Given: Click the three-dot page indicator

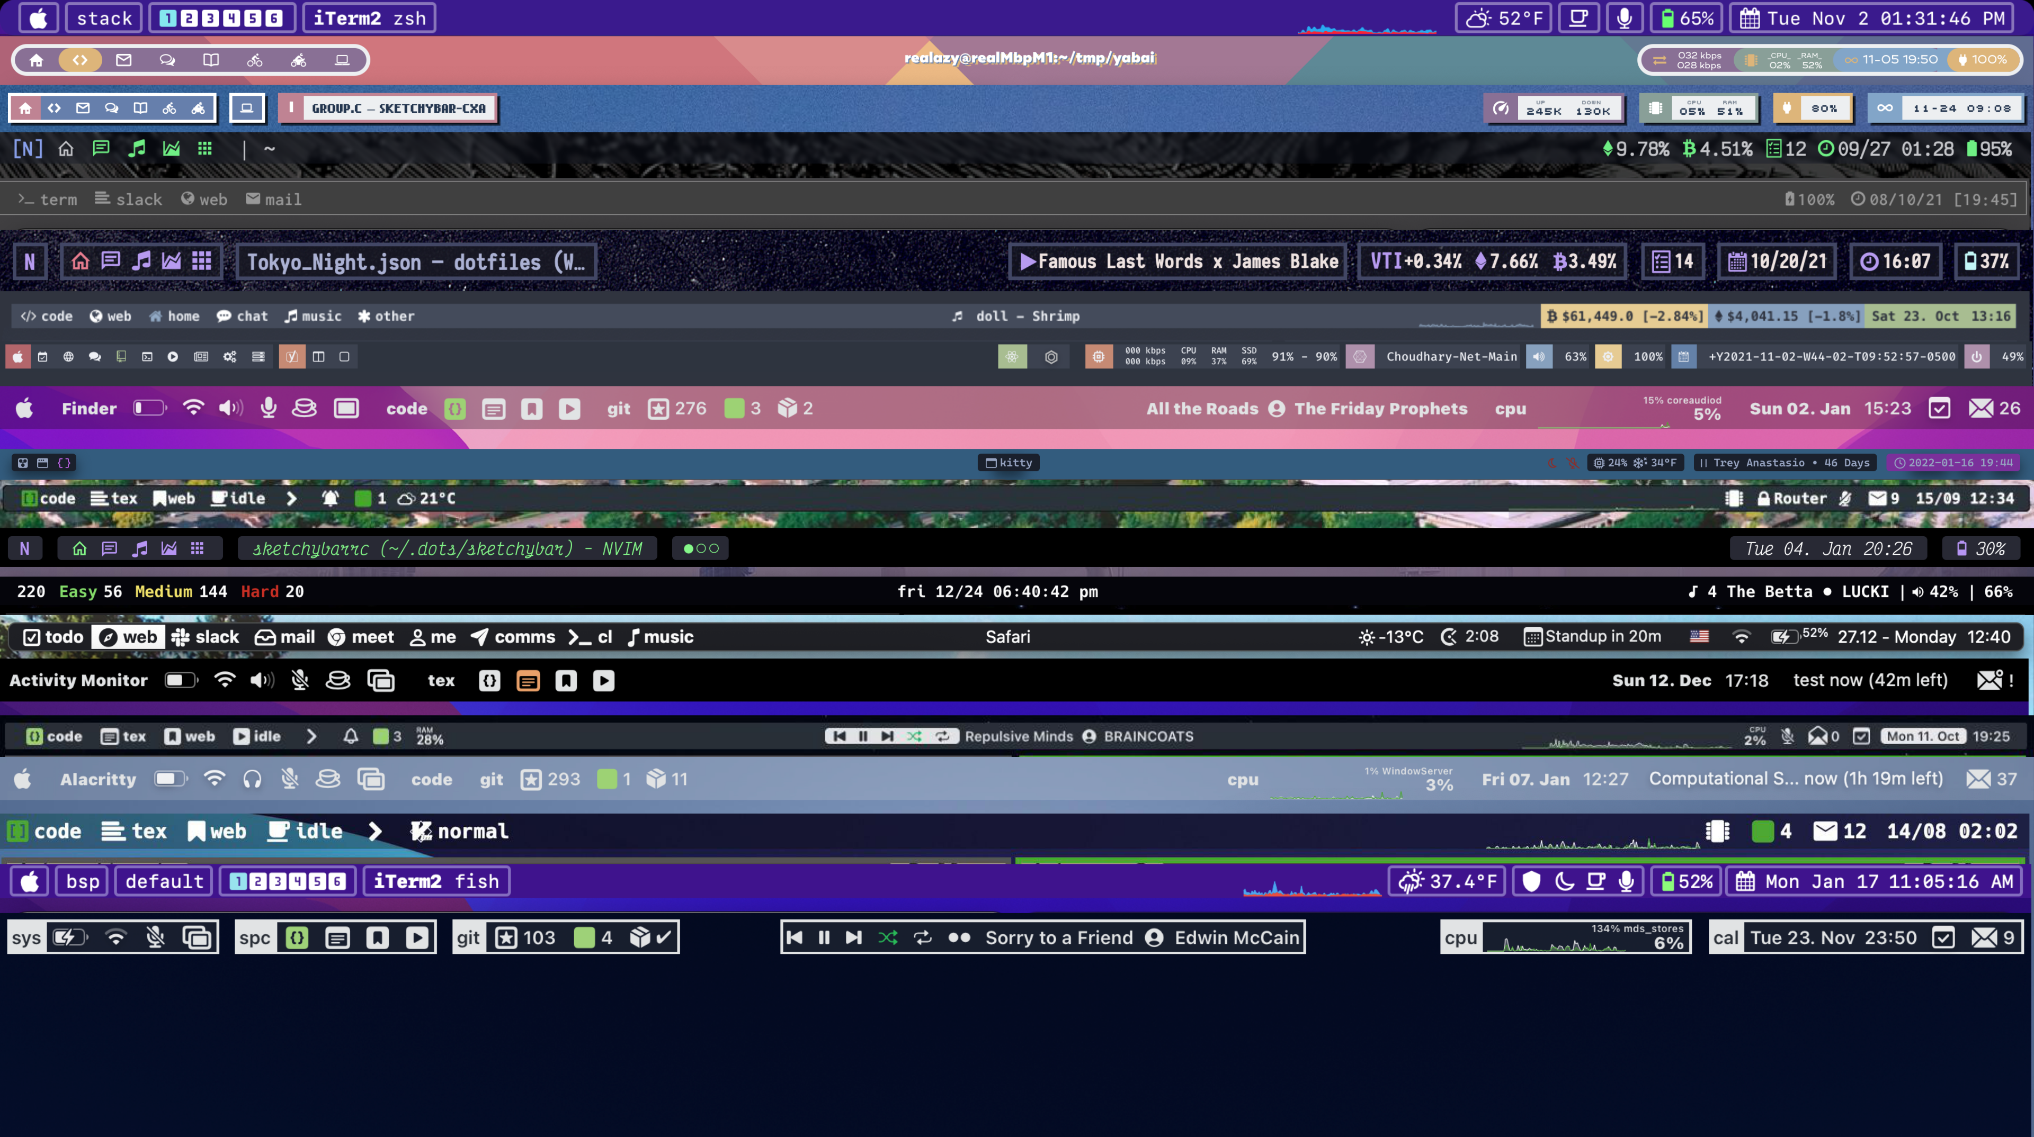Looking at the screenshot, I should point(700,549).
